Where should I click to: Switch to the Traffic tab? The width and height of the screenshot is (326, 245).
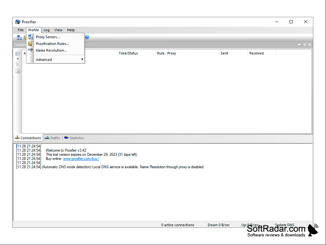click(52, 138)
